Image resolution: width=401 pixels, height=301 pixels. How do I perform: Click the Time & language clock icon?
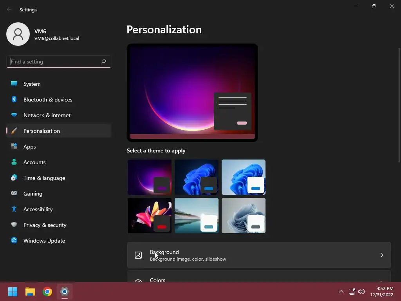click(x=14, y=178)
